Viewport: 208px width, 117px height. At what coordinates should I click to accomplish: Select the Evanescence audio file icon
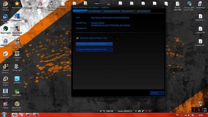pos(200,43)
